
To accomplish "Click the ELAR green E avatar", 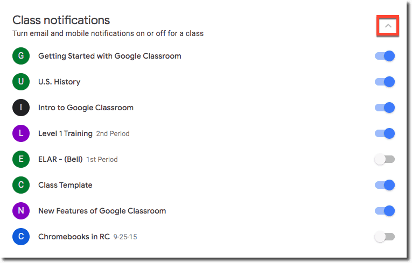I will (21, 159).
